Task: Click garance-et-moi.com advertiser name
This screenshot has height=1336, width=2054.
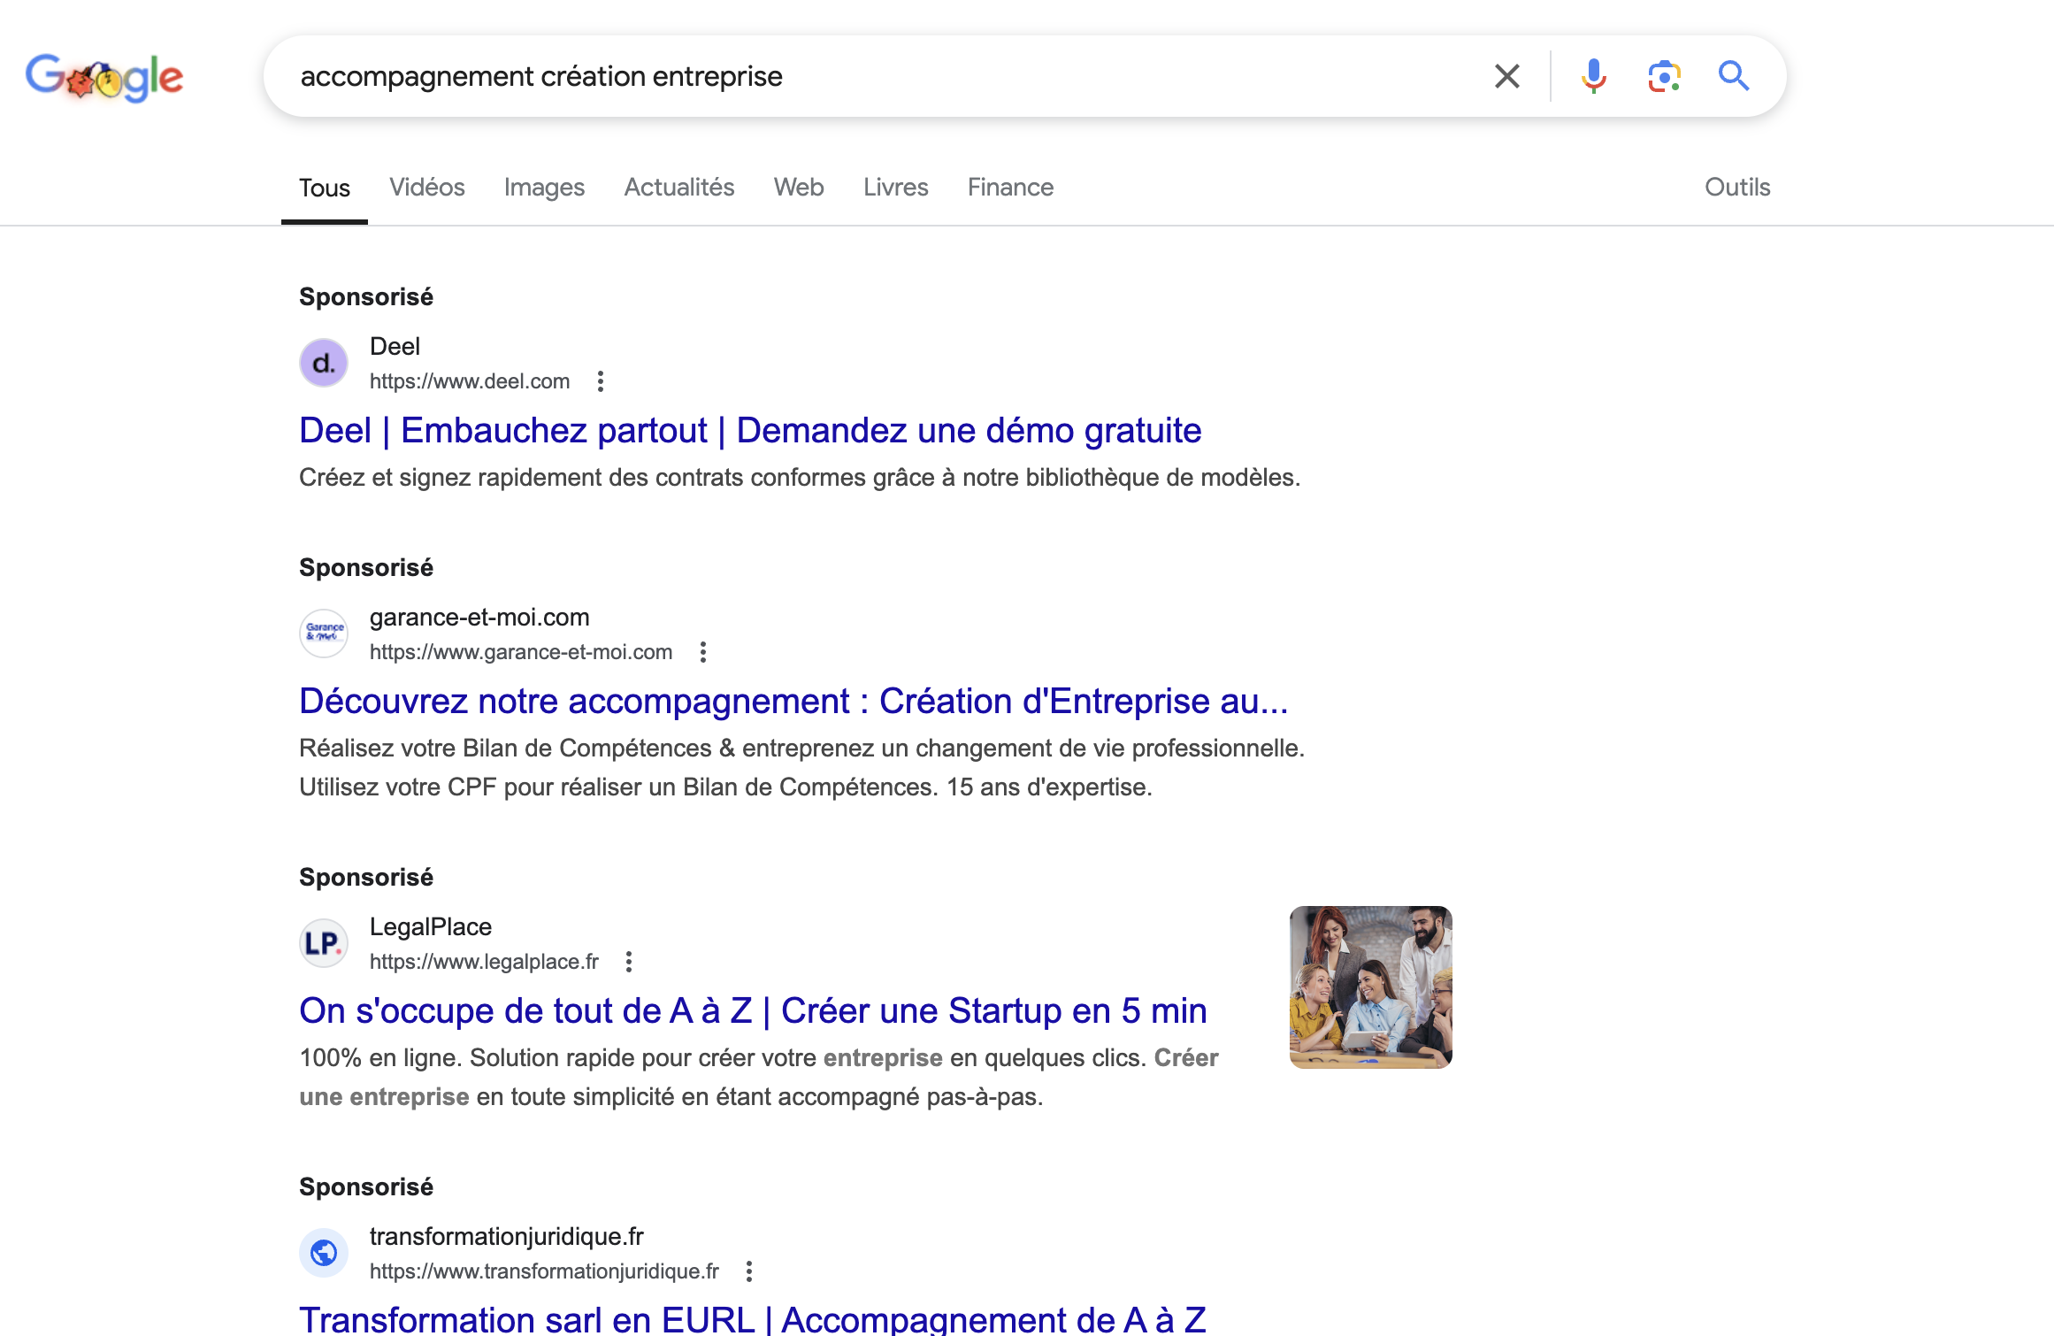Action: pyautogui.click(x=479, y=618)
